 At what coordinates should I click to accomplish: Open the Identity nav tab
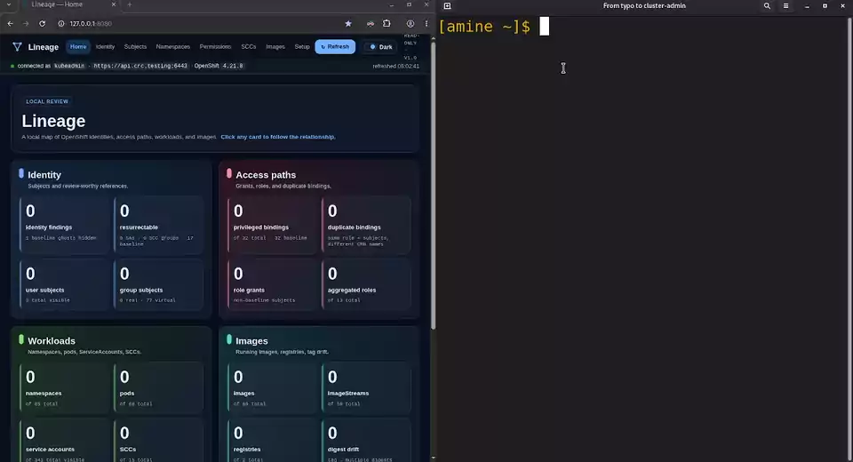pyautogui.click(x=105, y=47)
